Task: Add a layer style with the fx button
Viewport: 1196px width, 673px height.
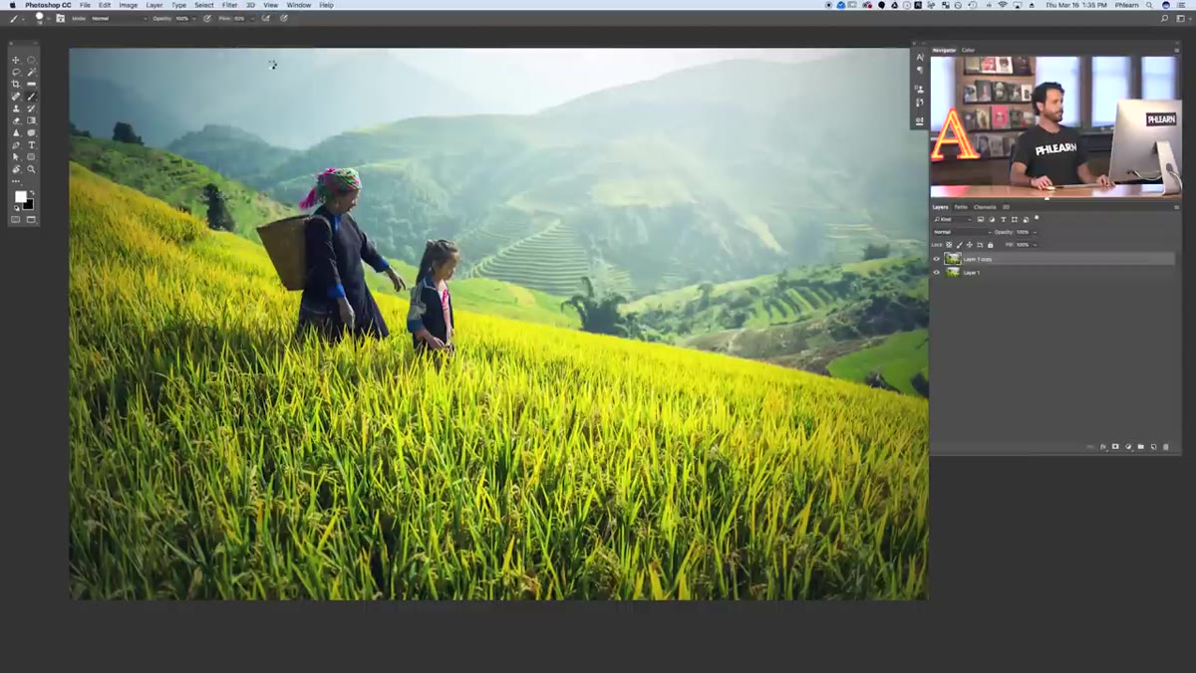Action: coord(1103,447)
